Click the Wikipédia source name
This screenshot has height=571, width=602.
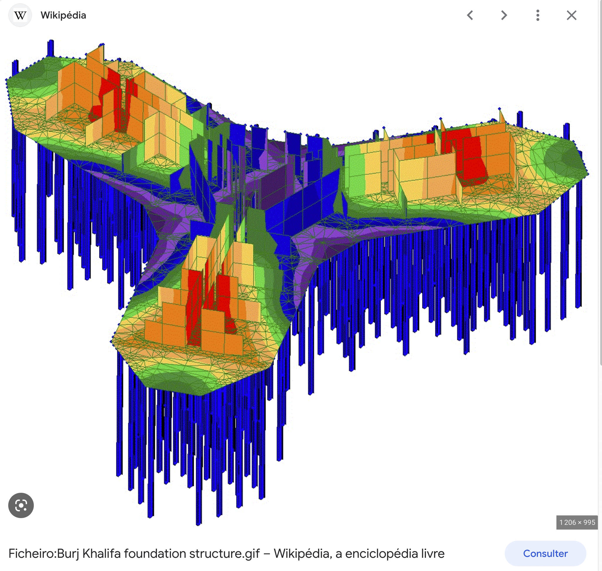tap(63, 15)
